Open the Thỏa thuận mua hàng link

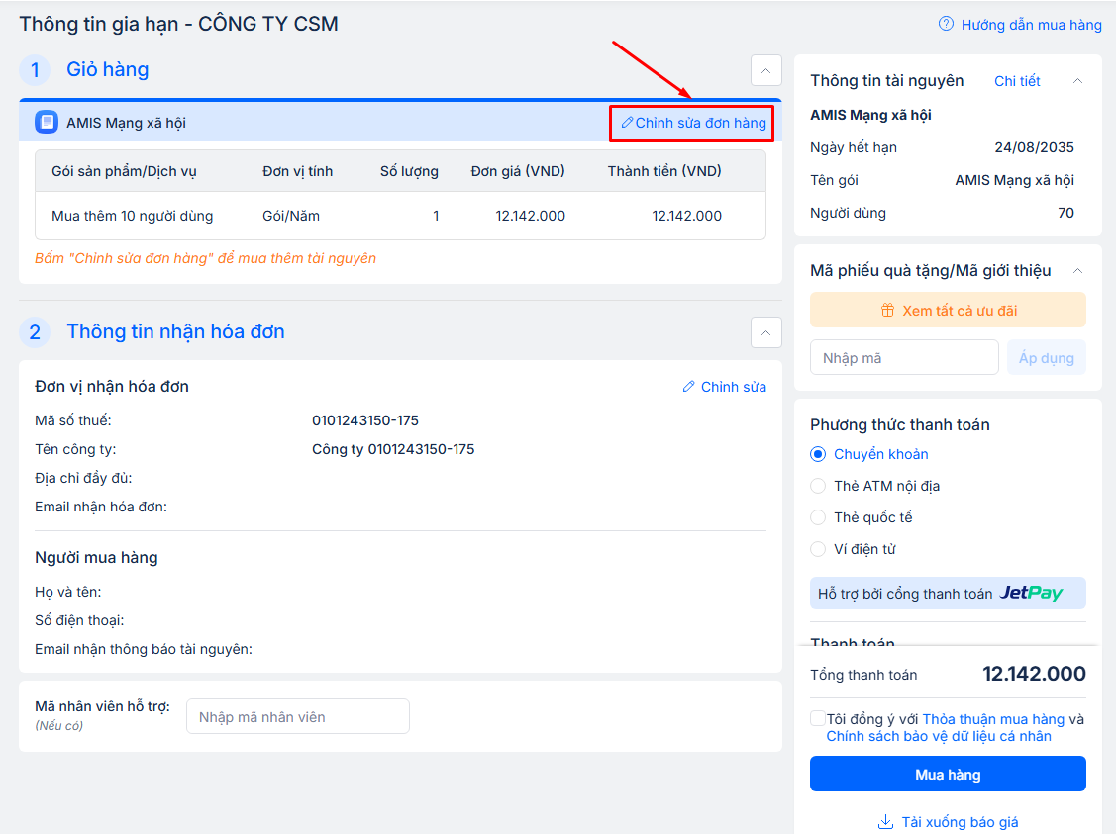[x=993, y=719]
